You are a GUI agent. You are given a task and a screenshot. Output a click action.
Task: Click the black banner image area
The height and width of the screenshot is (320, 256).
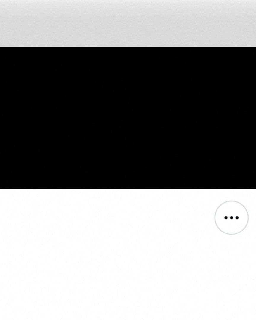point(128,118)
